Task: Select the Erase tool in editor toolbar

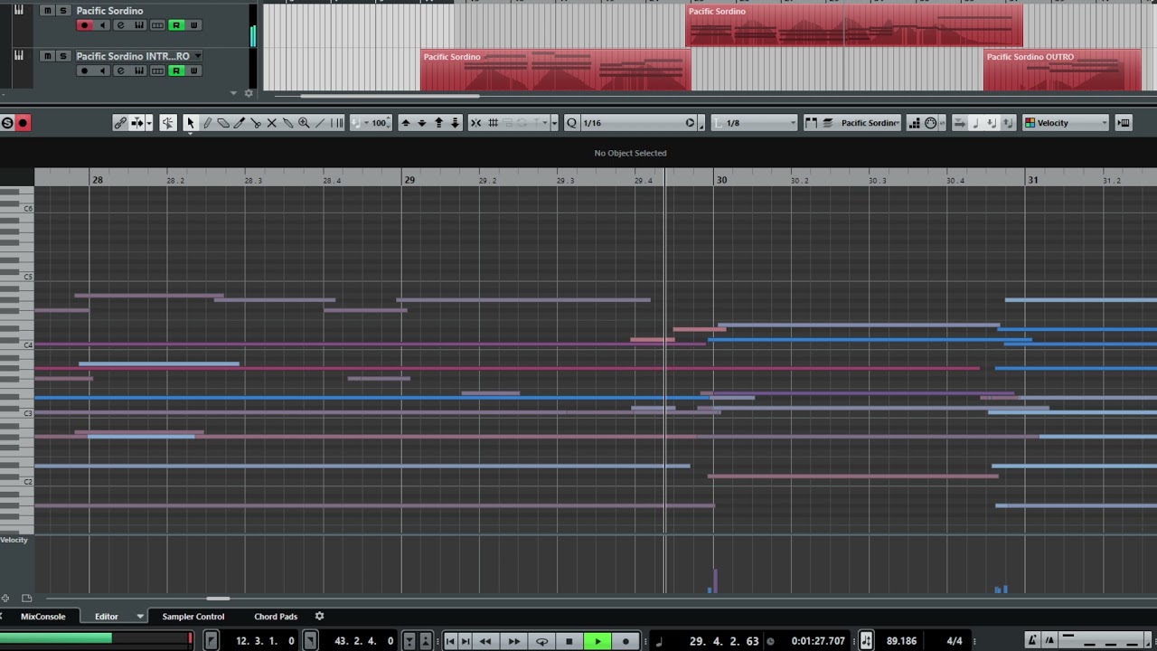Action: [223, 123]
